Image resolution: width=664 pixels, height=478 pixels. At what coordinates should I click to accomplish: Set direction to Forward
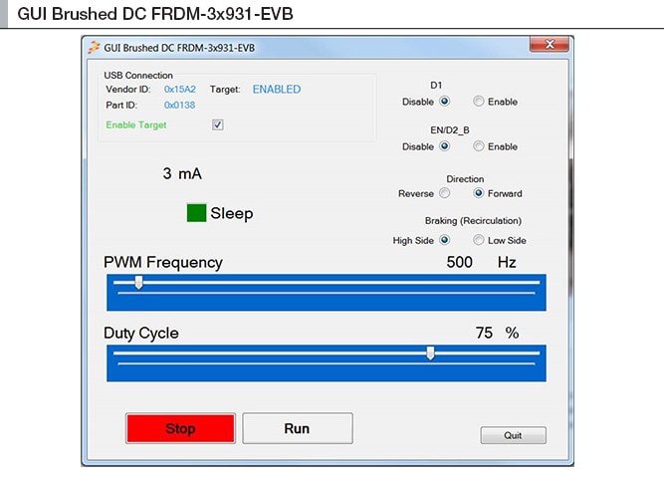pyautogui.click(x=479, y=193)
